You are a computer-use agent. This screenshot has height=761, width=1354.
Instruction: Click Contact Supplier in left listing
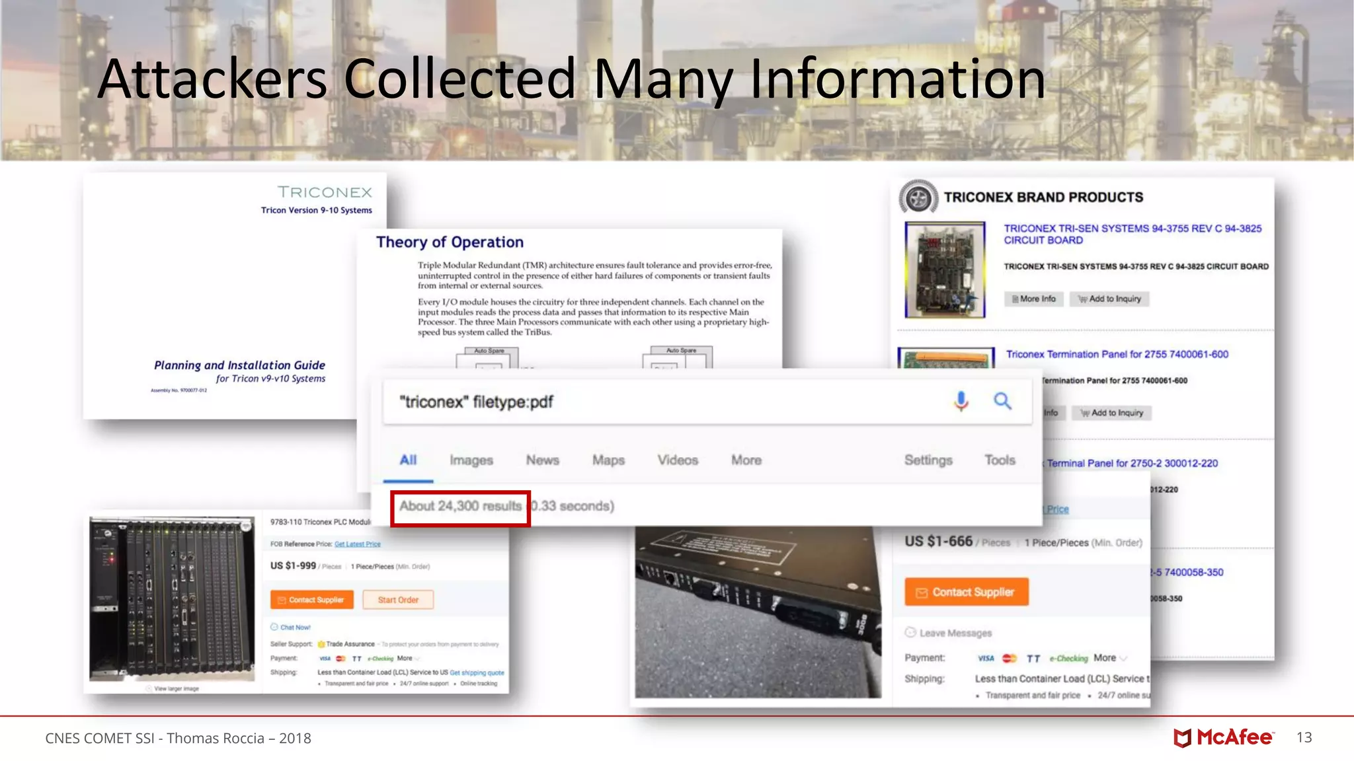point(312,600)
